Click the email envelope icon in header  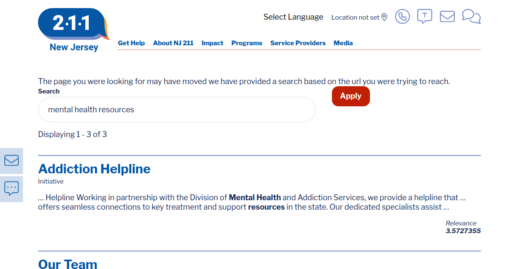447,17
